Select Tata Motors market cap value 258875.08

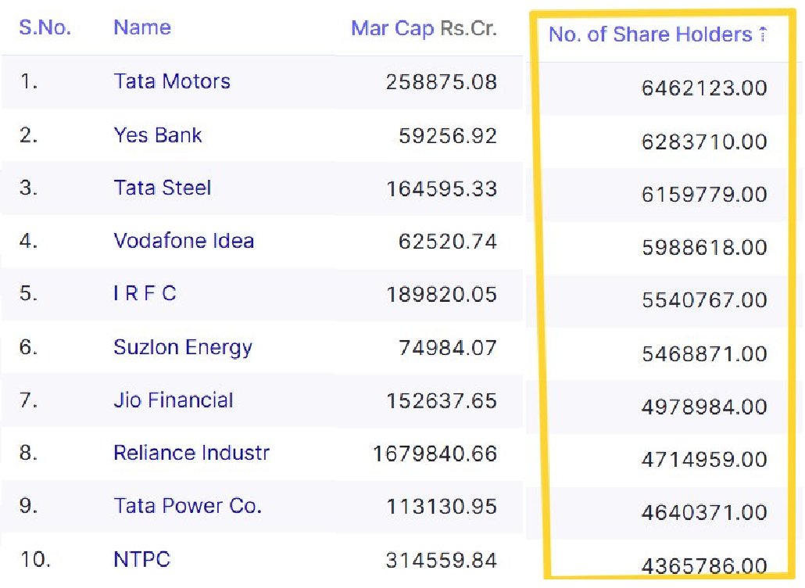[442, 82]
